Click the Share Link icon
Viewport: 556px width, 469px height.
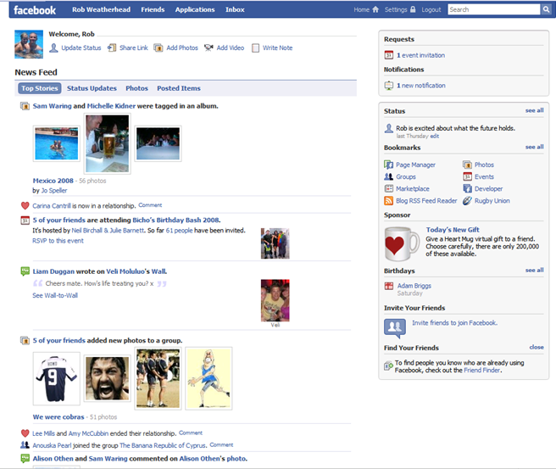tap(112, 47)
